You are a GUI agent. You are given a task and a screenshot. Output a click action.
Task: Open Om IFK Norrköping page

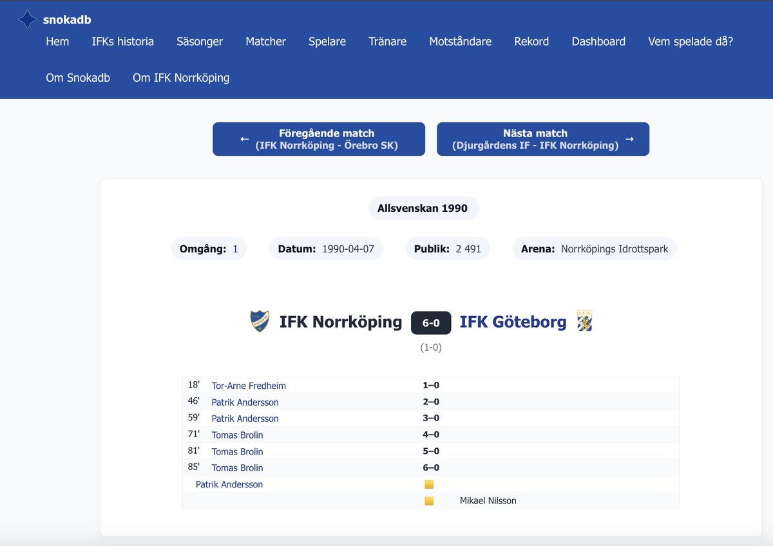(181, 78)
